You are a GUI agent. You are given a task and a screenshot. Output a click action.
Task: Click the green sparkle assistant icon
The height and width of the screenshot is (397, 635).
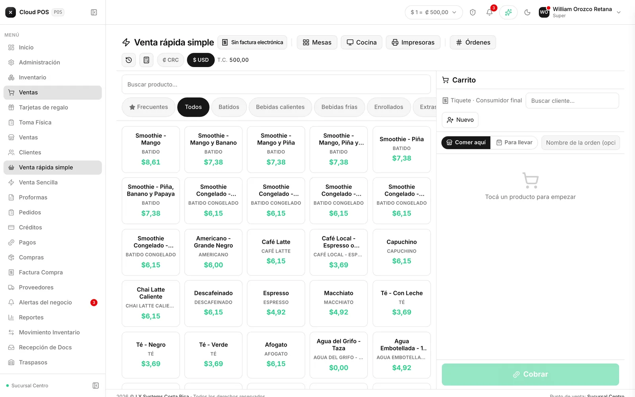pyautogui.click(x=508, y=12)
